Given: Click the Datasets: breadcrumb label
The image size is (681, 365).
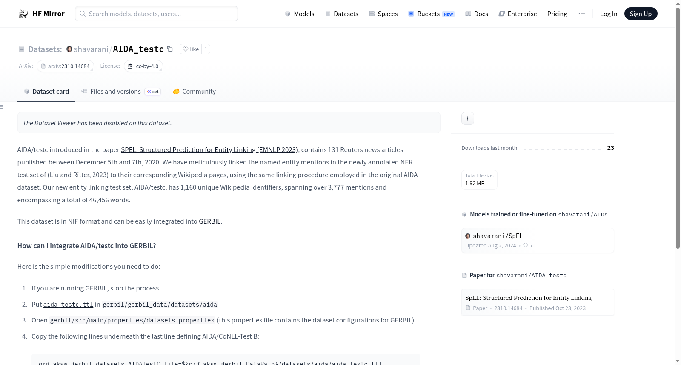Looking at the screenshot, I should 45,49.
